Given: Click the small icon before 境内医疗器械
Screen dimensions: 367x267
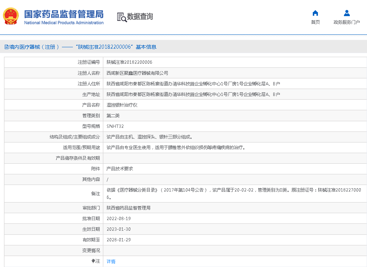Looking at the screenshot, I should 6,47.
